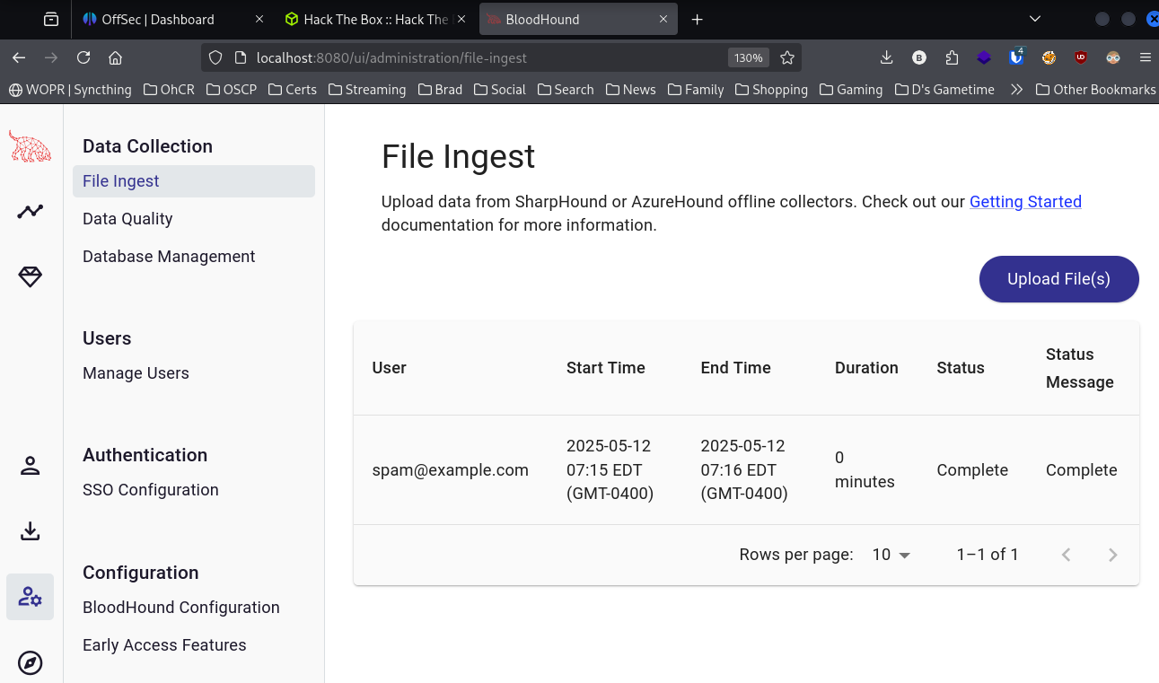Image resolution: width=1159 pixels, height=683 pixels.
Task: Reload the current page
Action: coord(83,57)
